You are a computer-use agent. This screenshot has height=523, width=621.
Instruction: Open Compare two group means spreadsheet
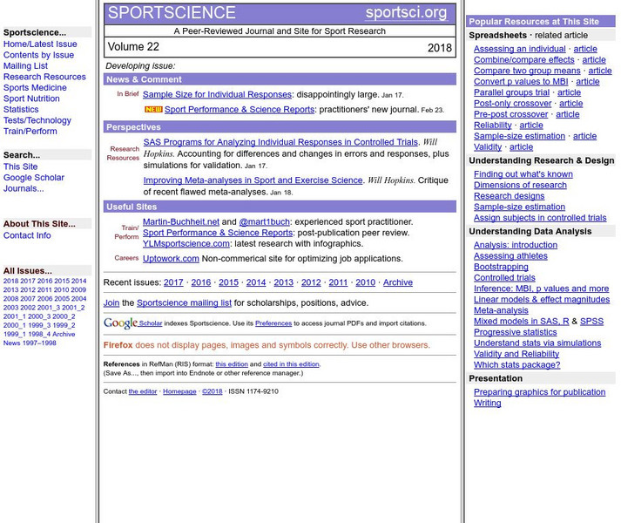[527, 71]
